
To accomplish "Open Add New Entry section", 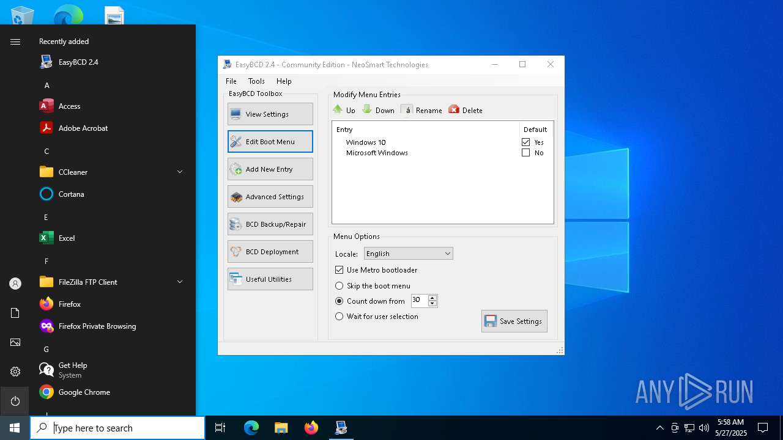I will tap(270, 169).
